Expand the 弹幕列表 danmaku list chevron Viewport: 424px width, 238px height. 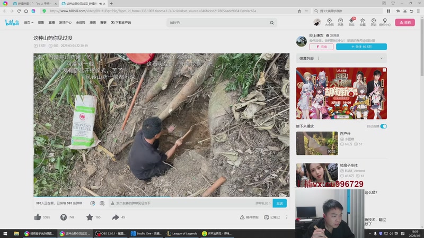[x=381, y=58]
